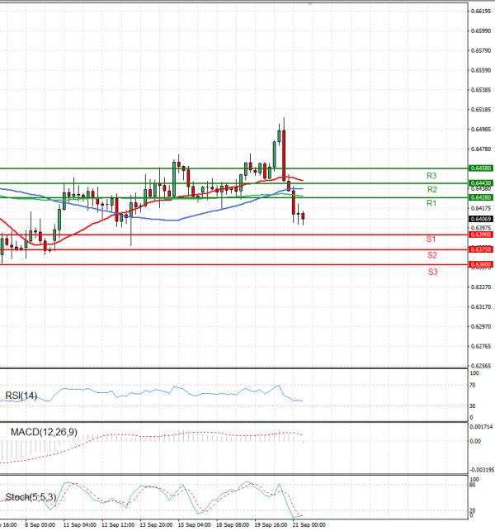The image size is (495, 531).
Task: Click current price tag 0.64069
Action: [x=481, y=219]
